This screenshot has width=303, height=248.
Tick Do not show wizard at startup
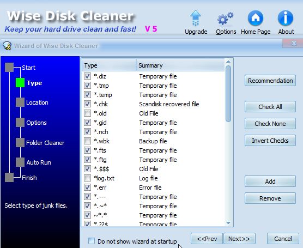coord(92,241)
